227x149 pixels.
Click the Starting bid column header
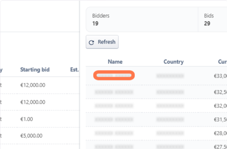(35, 70)
